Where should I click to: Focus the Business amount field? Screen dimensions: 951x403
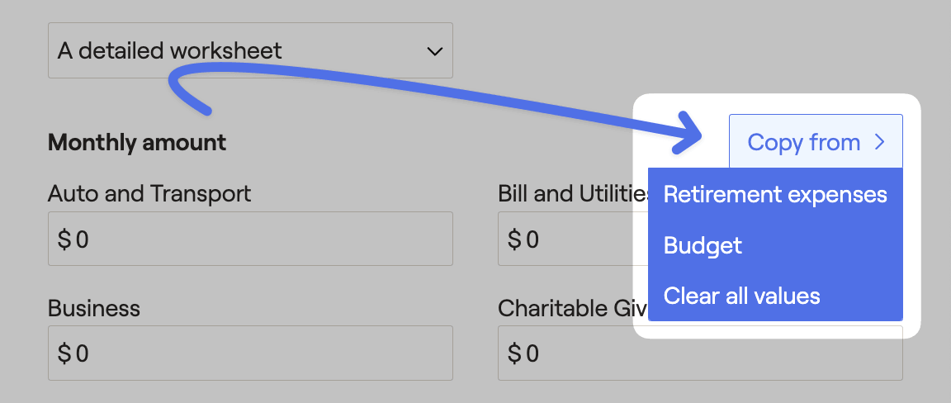[250, 353]
